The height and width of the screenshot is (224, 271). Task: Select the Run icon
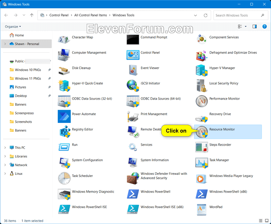[64, 147]
